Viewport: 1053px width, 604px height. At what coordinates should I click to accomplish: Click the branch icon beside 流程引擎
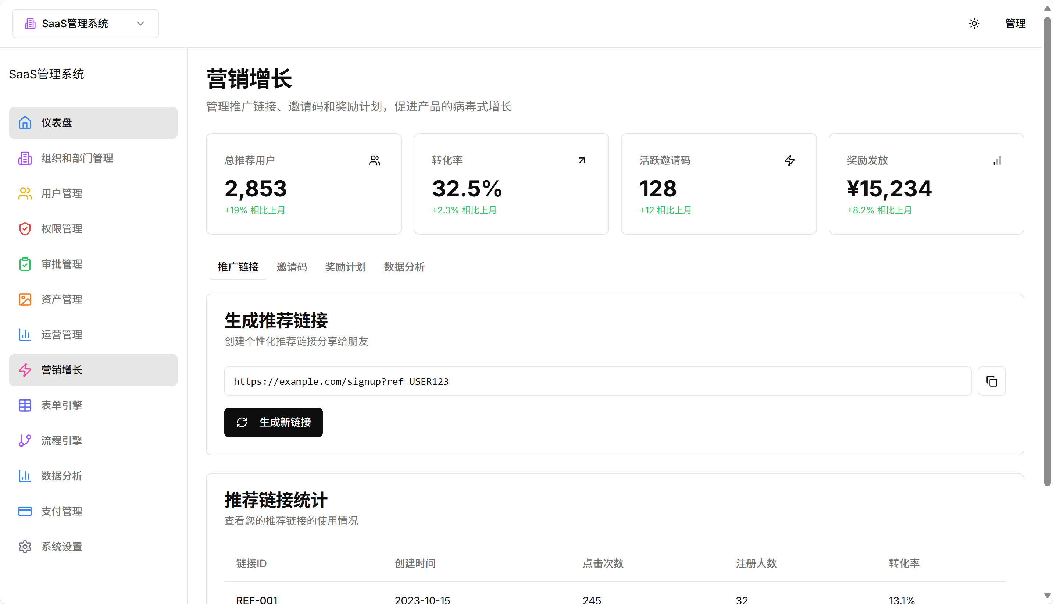[x=25, y=440]
